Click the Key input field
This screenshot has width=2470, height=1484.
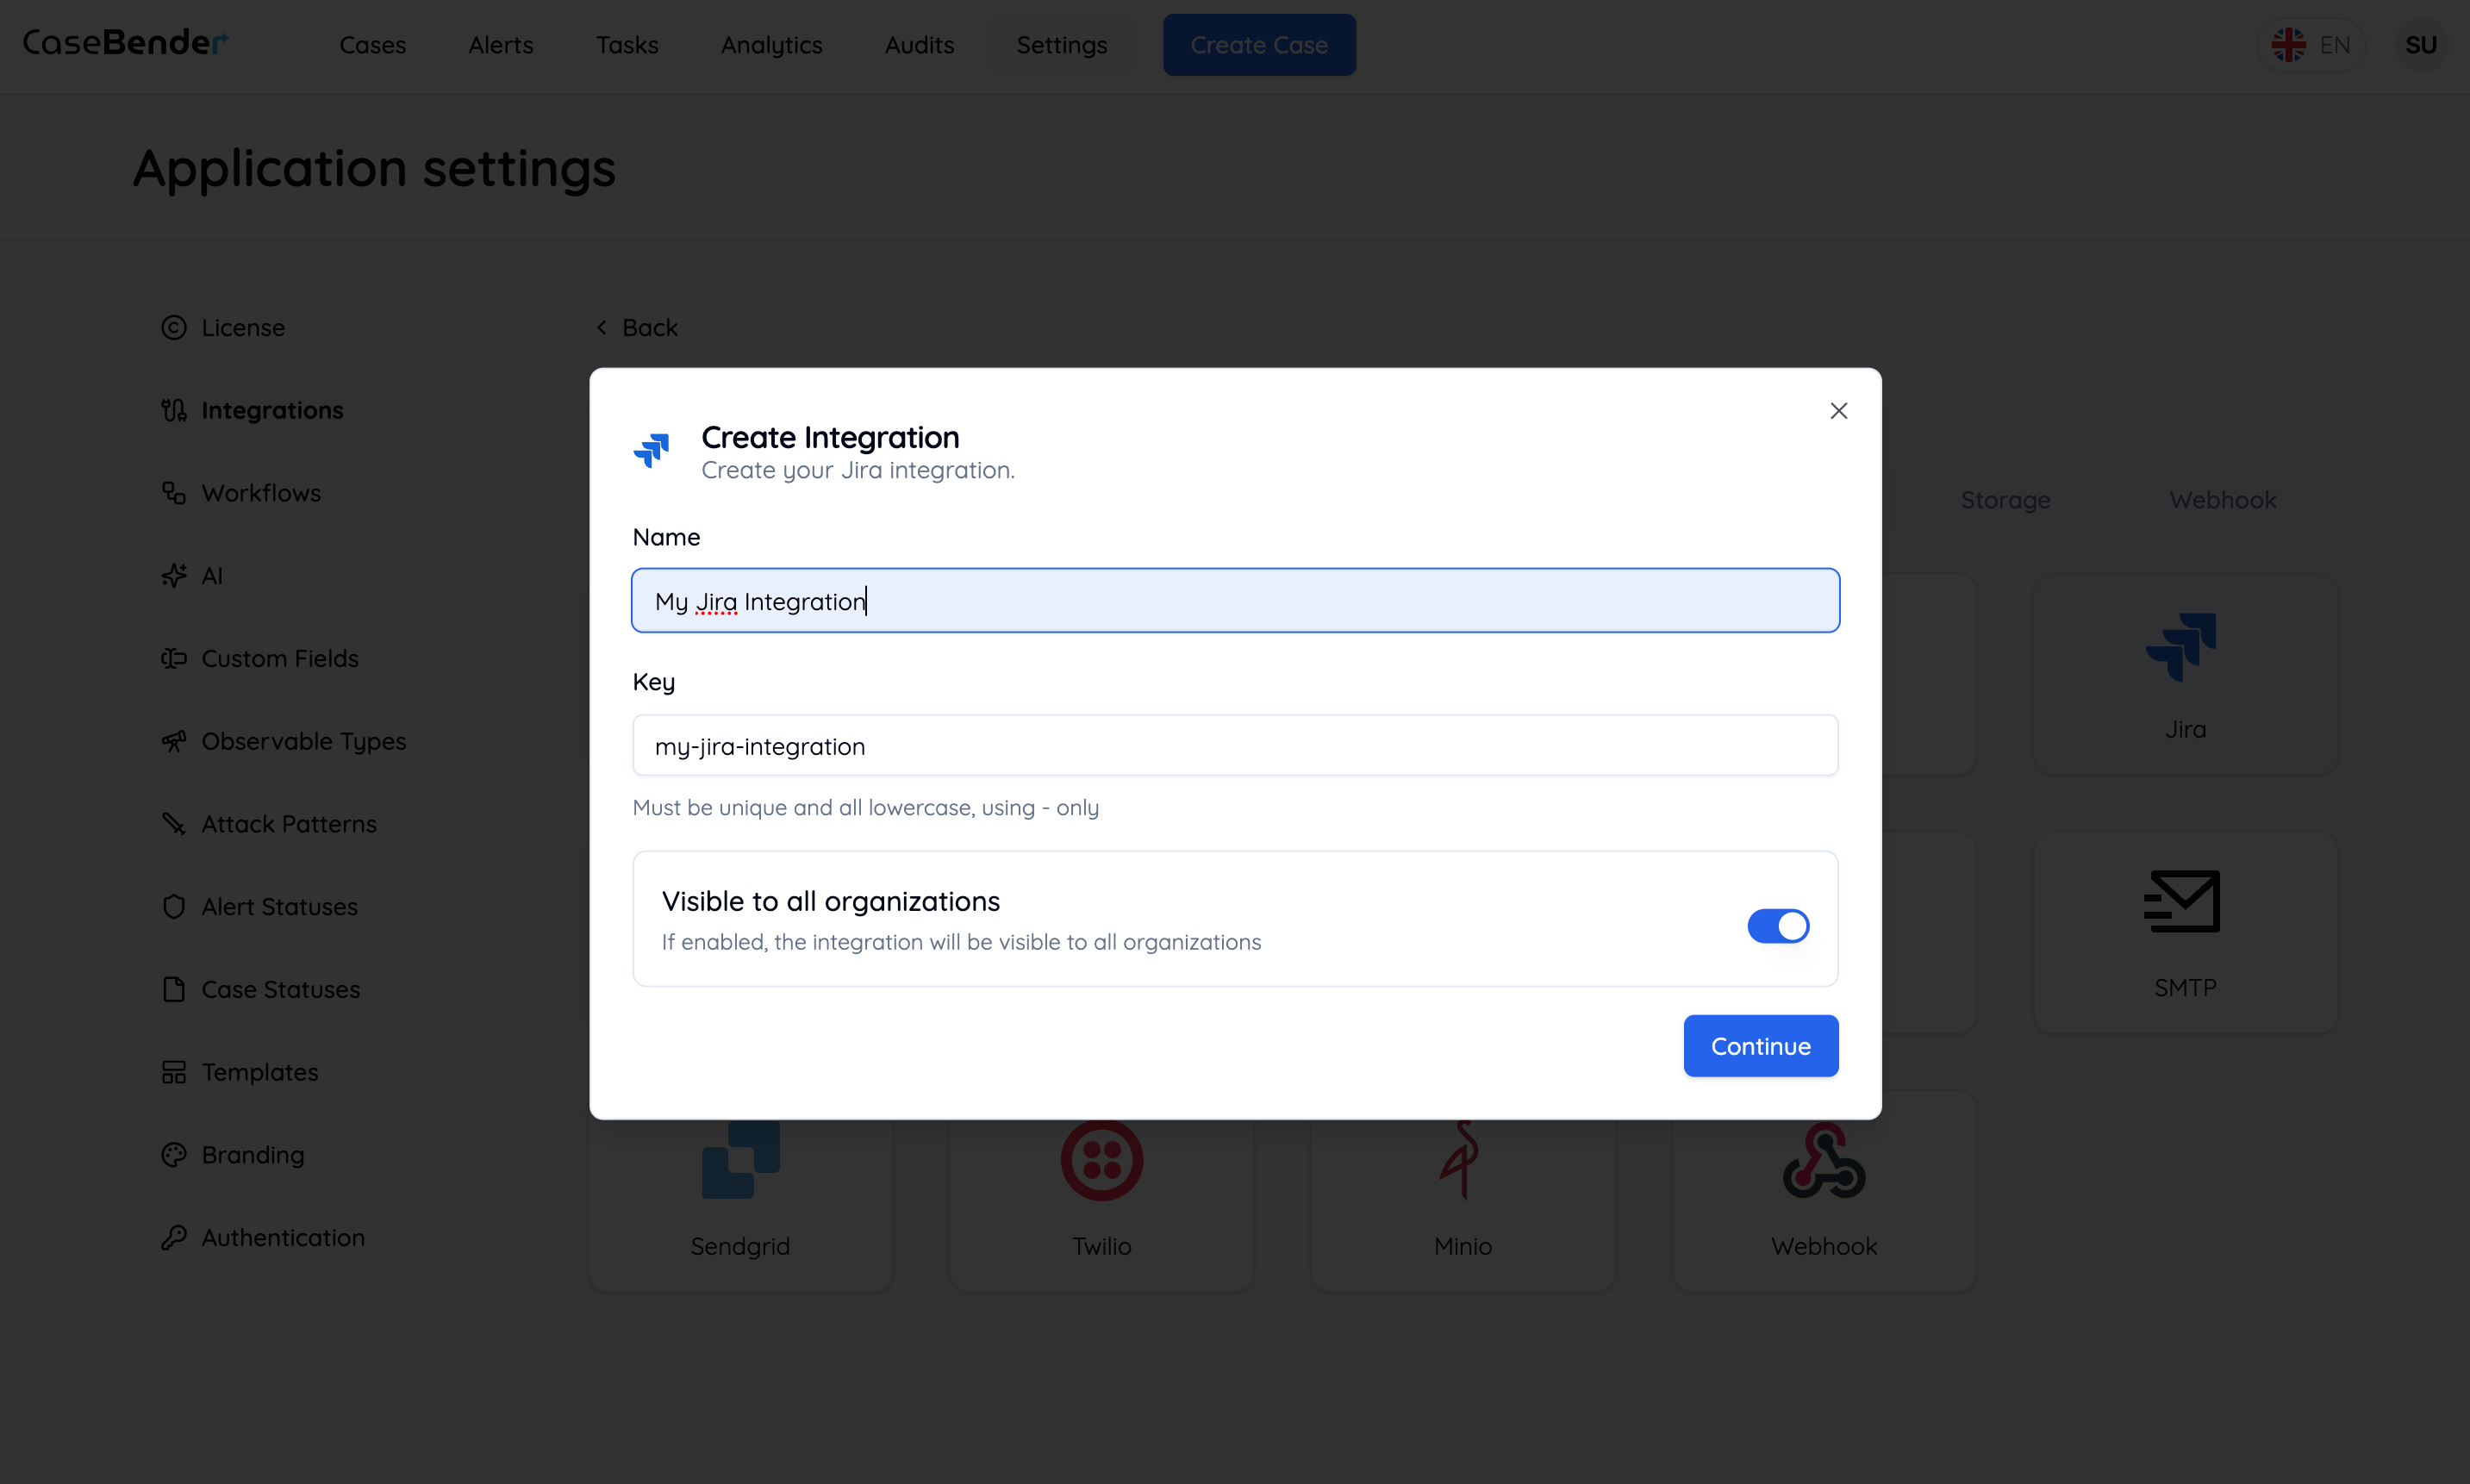(x=1235, y=745)
